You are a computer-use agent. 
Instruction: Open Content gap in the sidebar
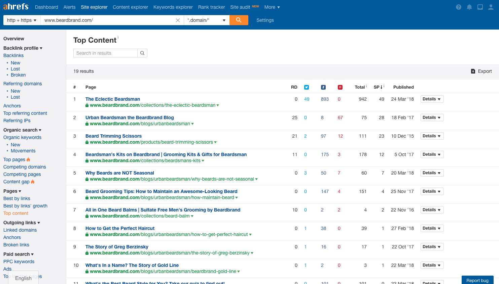[16, 182]
